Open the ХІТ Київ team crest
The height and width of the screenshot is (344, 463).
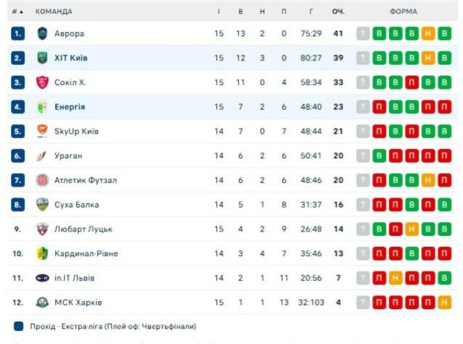[x=42, y=58]
